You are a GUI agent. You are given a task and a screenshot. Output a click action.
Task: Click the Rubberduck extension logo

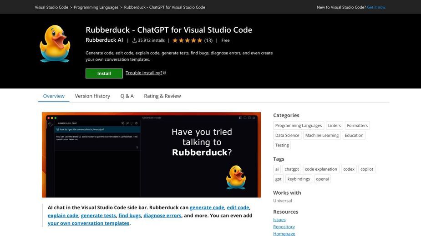55,44
